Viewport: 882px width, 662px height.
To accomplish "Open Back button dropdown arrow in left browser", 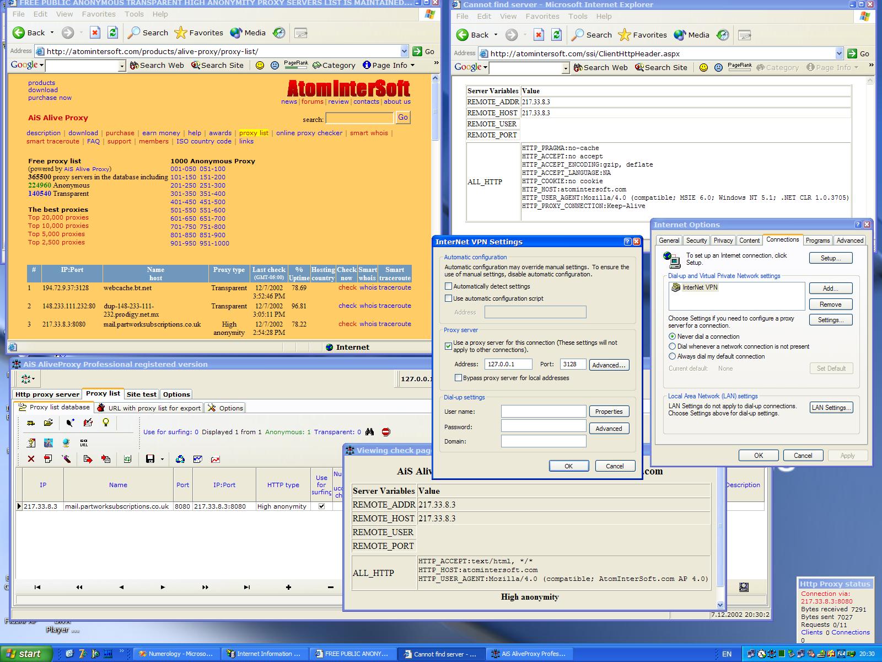I will pos(52,33).
